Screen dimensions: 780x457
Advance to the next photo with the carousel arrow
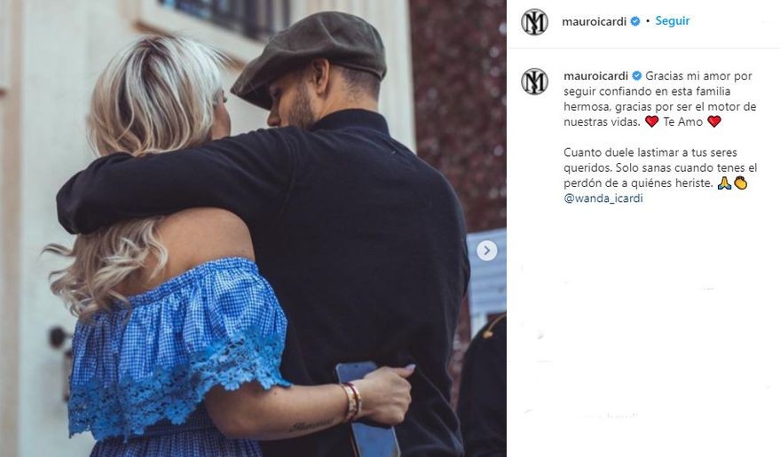[x=486, y=251]
